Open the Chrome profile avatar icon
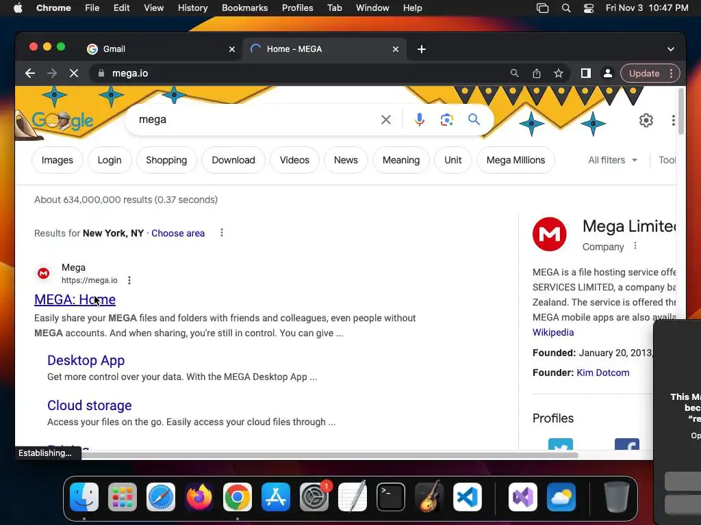The image size is (701, 525). (608, 73)
